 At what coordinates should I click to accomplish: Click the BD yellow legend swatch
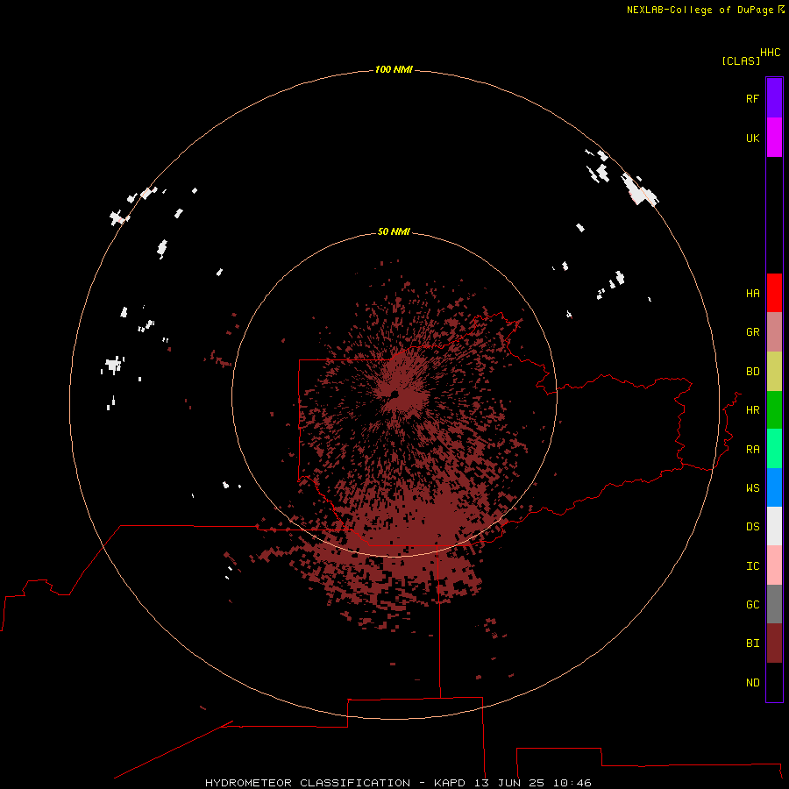click(774, 372)
